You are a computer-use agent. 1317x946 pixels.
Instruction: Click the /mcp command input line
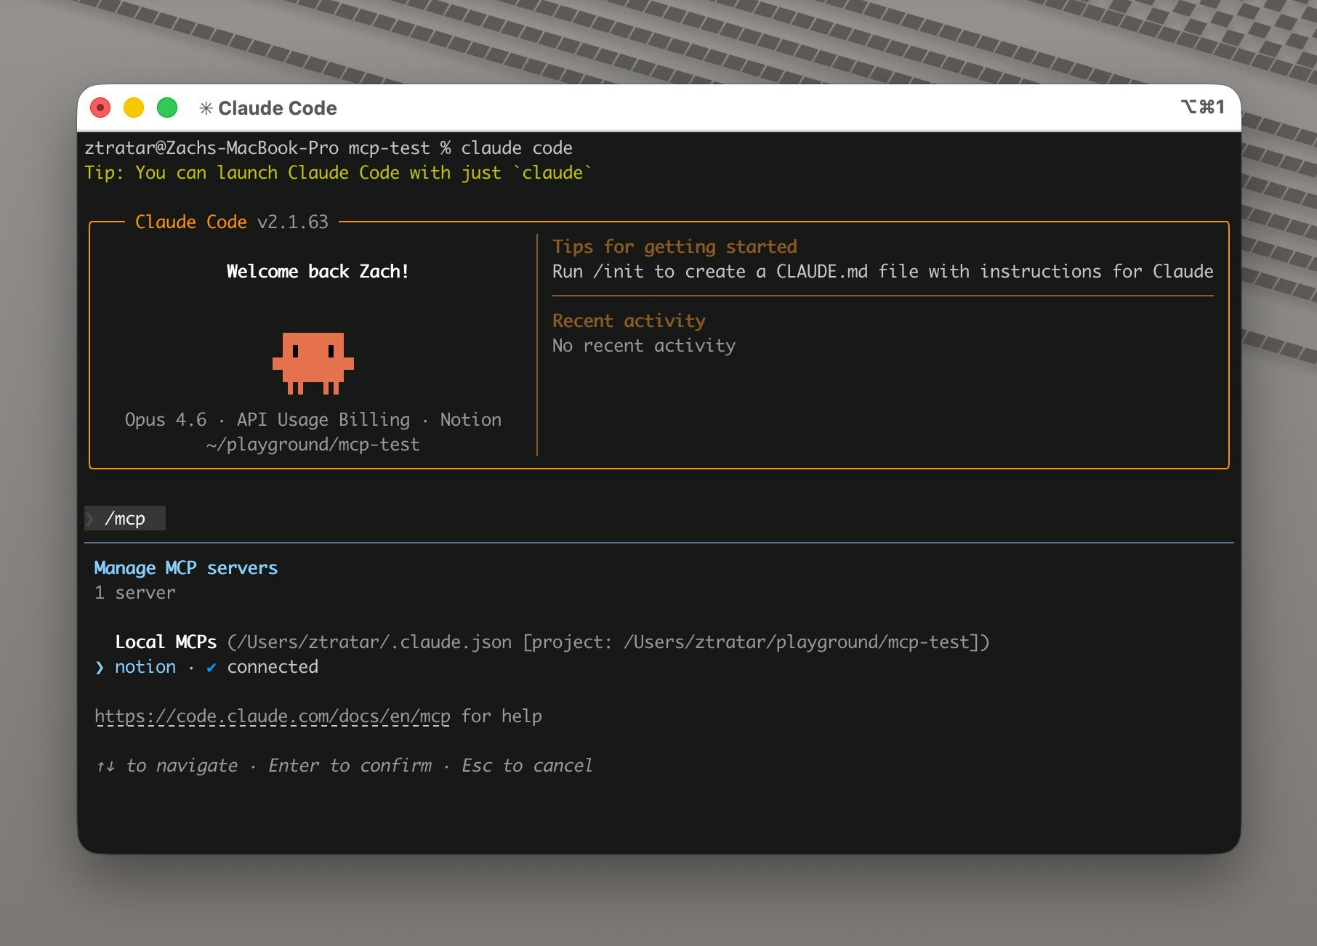pyautogui.click(x=125, y=518)
